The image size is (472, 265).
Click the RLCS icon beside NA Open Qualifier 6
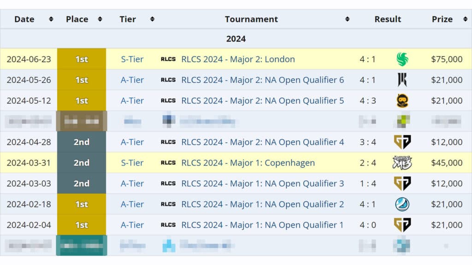168,80
